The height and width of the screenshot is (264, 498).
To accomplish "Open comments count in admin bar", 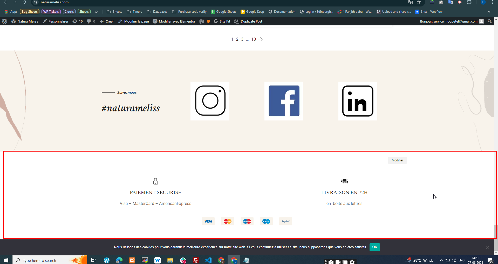I will [x=91, y=21].
